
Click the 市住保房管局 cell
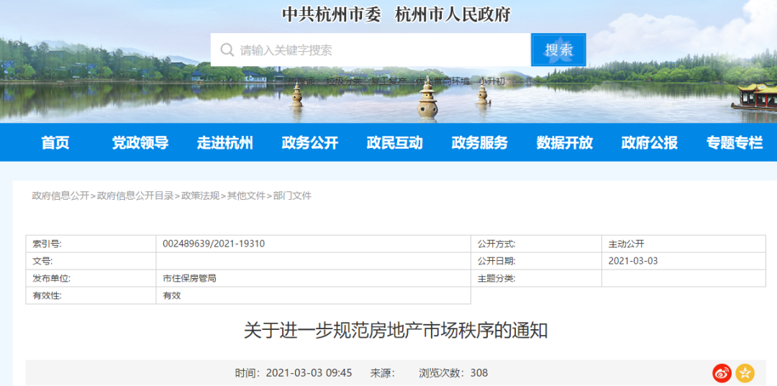[x=314, y=278]
